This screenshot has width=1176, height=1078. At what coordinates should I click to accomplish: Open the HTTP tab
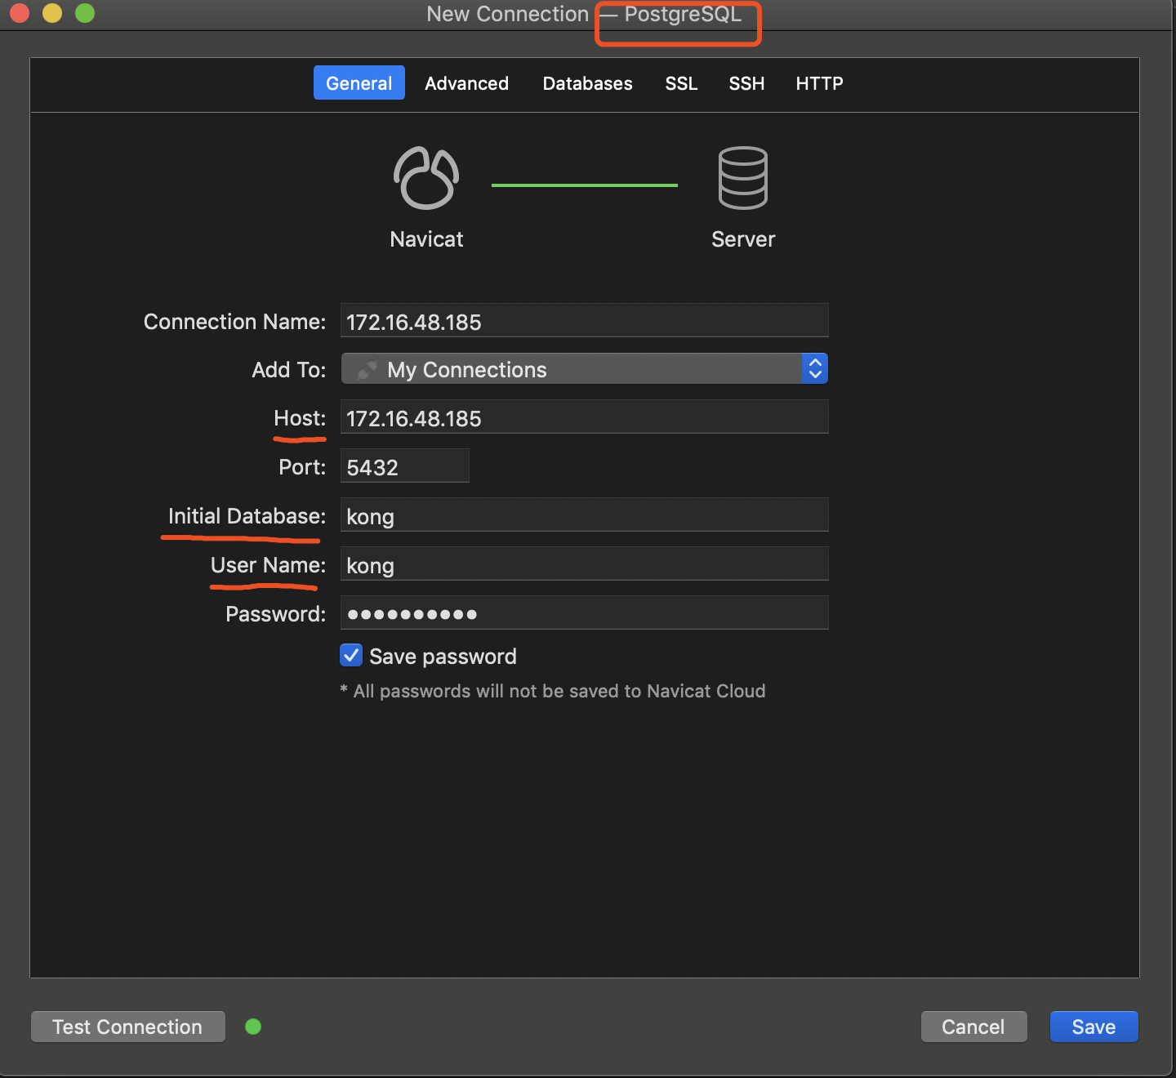(x=819, y=83)
